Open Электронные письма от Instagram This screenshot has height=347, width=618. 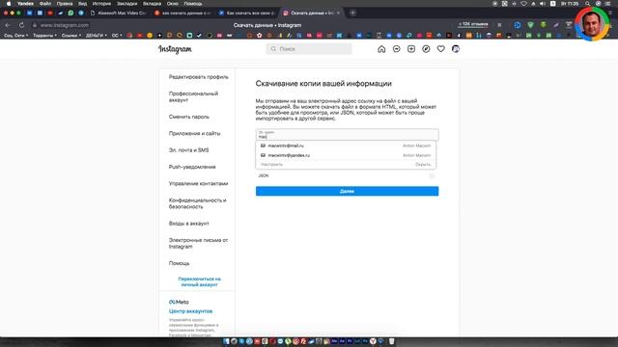(198, 243)
